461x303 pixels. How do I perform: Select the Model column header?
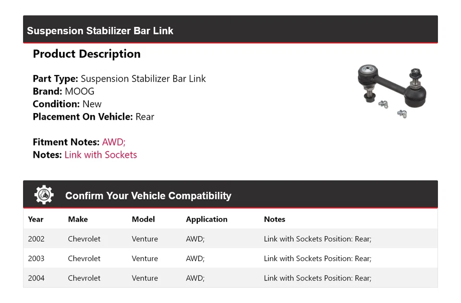click(x=143, y=219)
